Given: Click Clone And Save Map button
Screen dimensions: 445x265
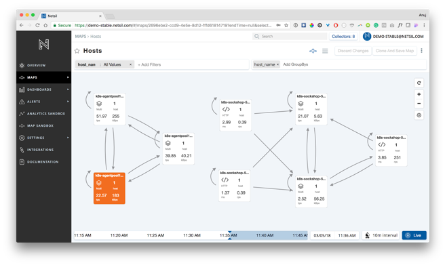Looking at the screenshot, I should [395, 51].
